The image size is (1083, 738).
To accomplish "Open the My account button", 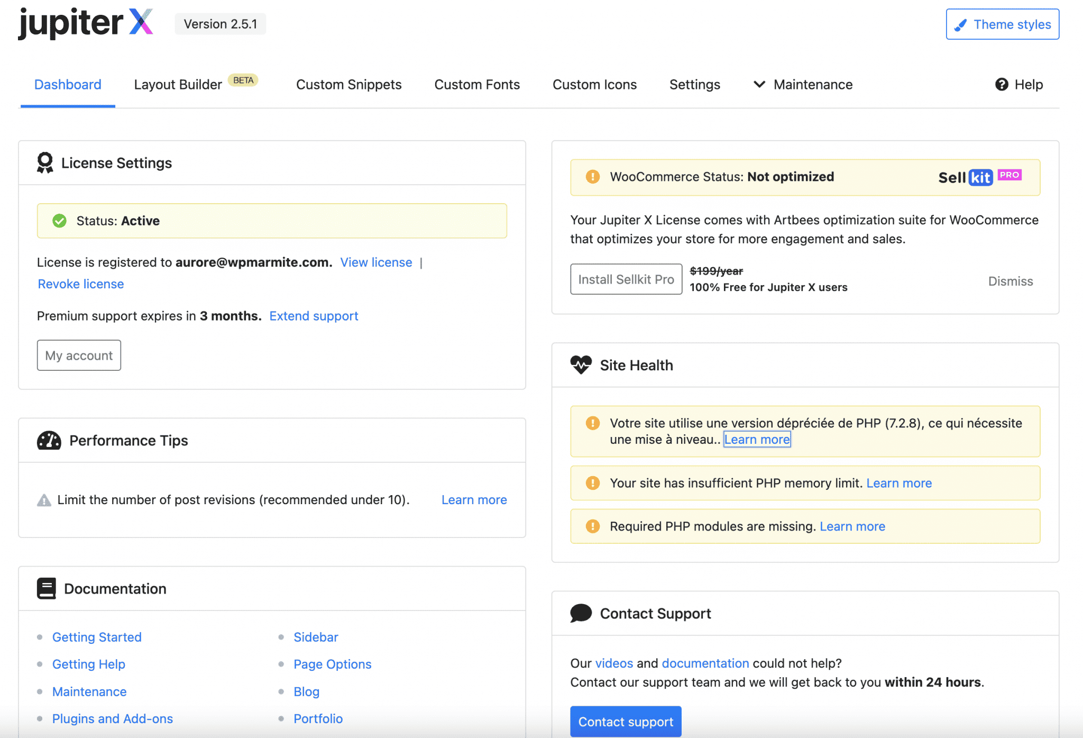I will tap(79, 355).
